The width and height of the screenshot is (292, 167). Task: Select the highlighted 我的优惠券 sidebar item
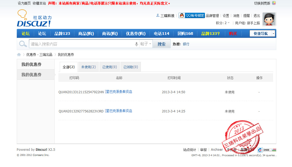(x=36, y=75)
